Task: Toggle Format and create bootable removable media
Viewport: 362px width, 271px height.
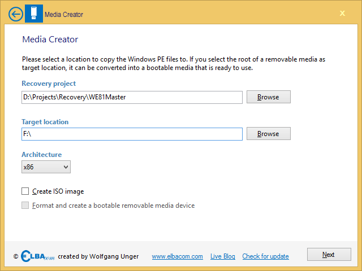Action: [25, 206]
